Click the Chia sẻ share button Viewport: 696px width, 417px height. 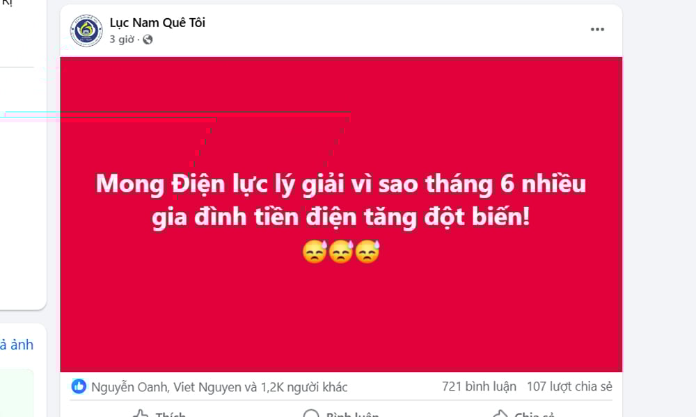click(523, 413)
